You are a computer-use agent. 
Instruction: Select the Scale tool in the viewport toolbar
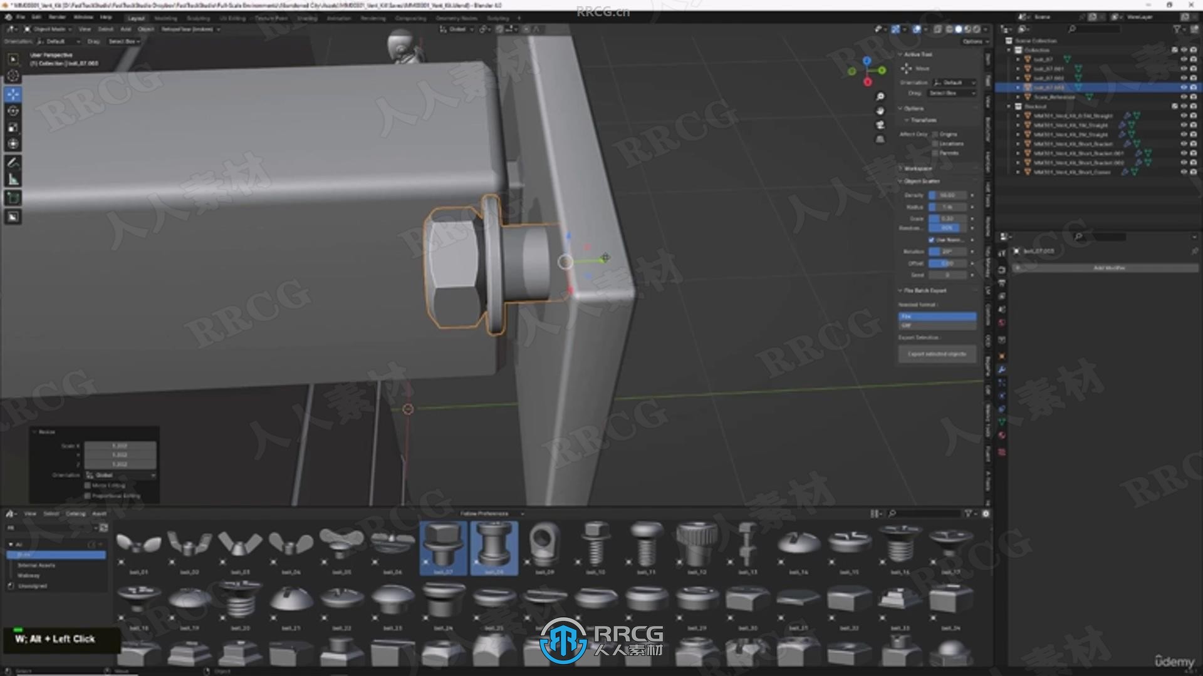[13, 127]
